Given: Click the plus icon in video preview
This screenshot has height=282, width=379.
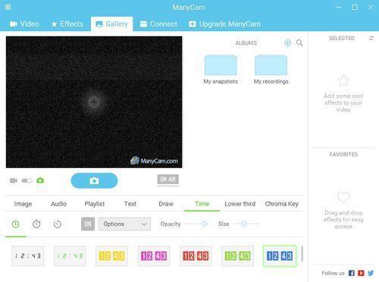Looking at the screenshot, I should 94,102.
